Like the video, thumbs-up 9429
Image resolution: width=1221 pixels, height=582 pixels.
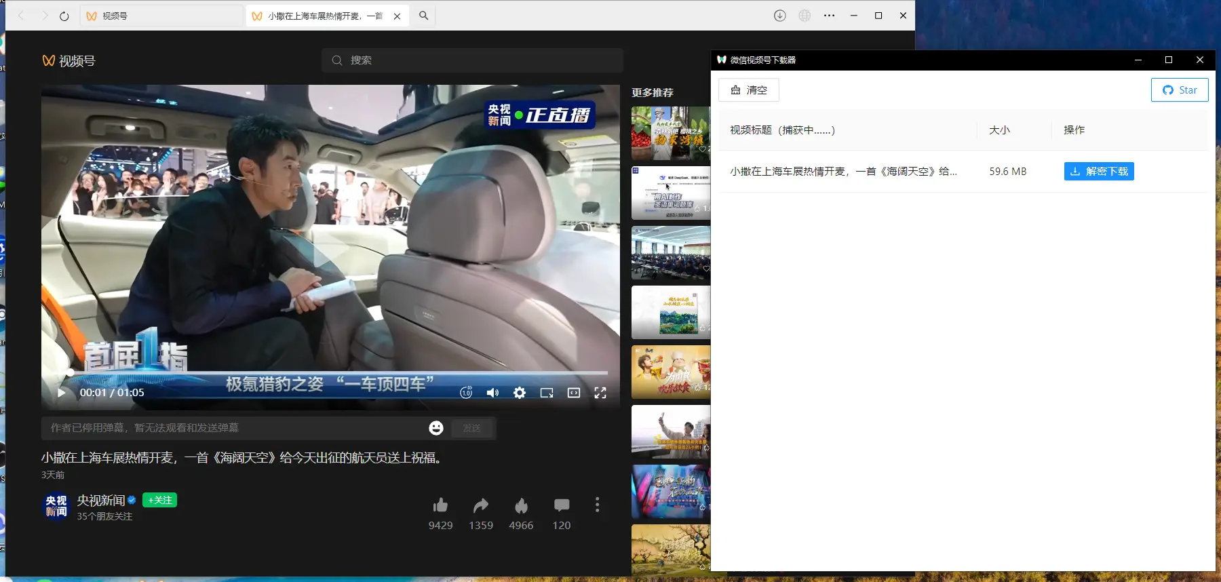[440, 505]
